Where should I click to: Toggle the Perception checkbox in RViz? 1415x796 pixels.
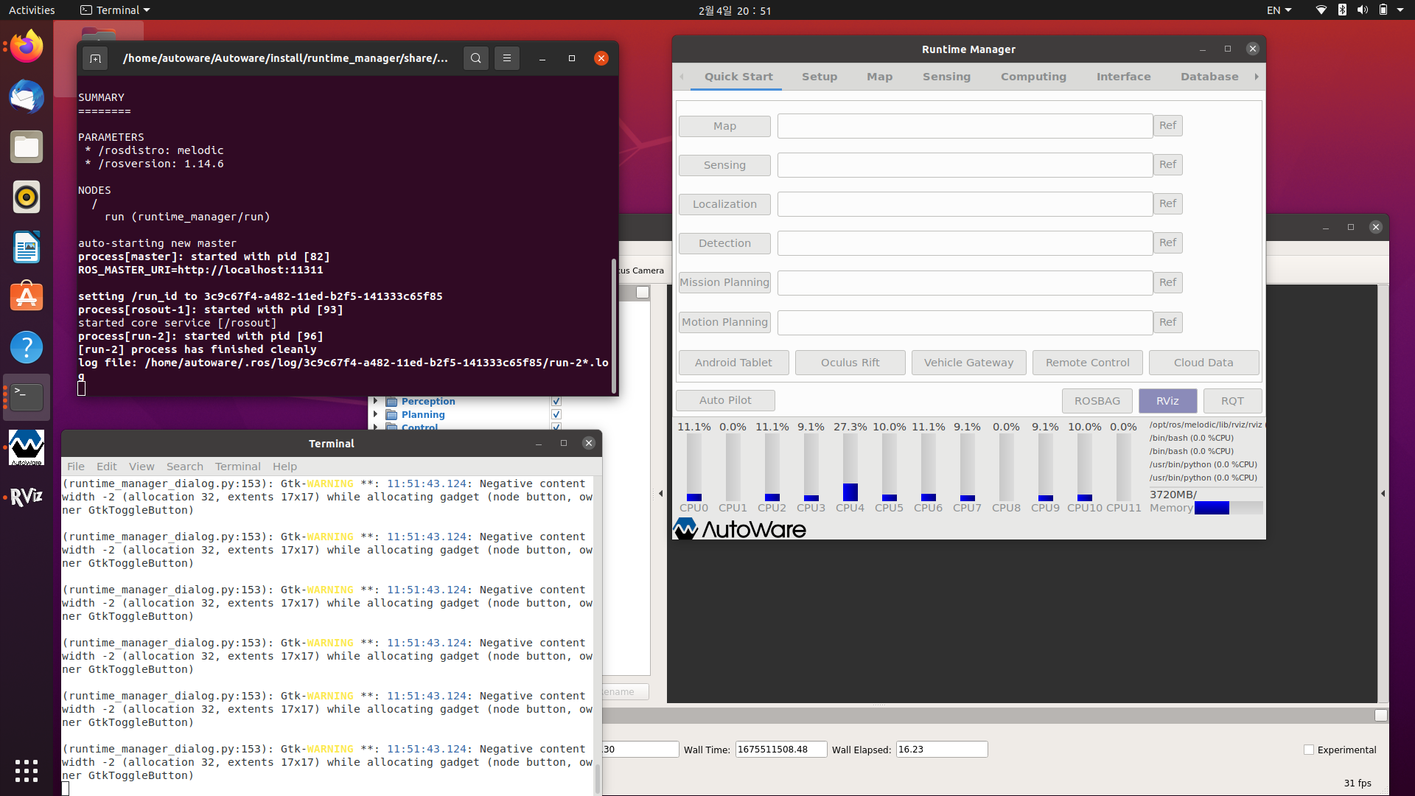coord(556,402)
